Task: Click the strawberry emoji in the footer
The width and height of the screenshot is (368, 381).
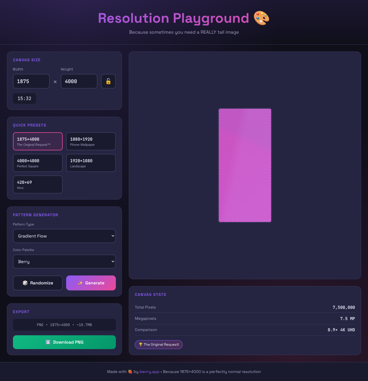Action: click(x=129, y=372)
